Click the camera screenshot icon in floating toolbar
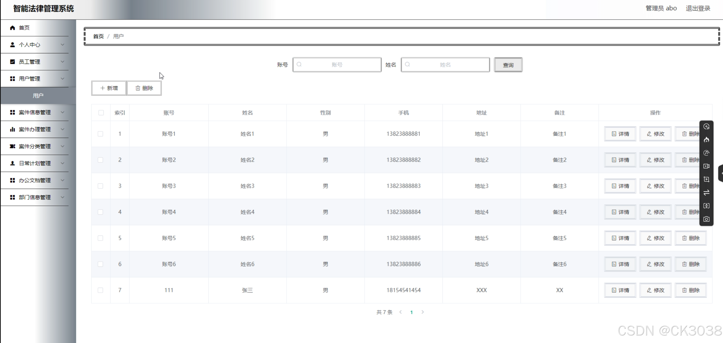Viewport: 723px width, 343px height. pyautogui.click(x=706, y=219)
